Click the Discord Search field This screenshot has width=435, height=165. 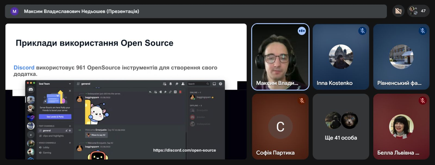(x=198, y=84)
